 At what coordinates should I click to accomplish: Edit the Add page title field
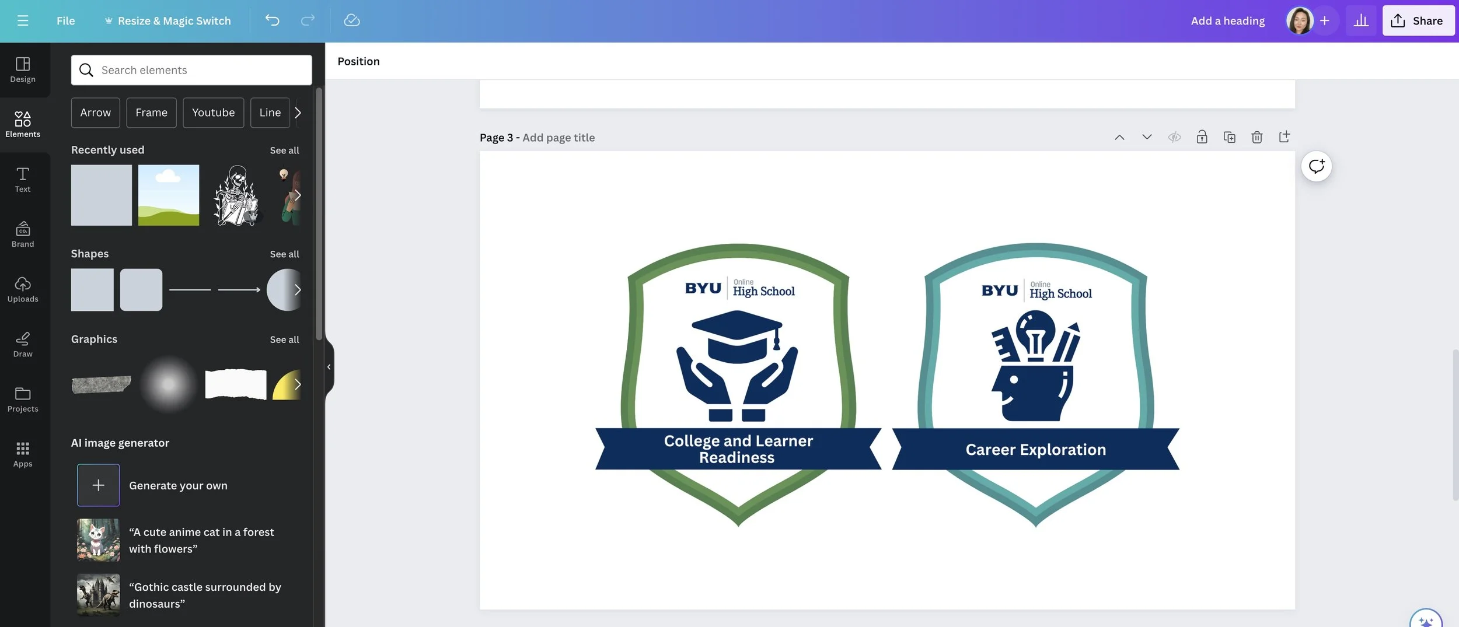pos(559,138)
